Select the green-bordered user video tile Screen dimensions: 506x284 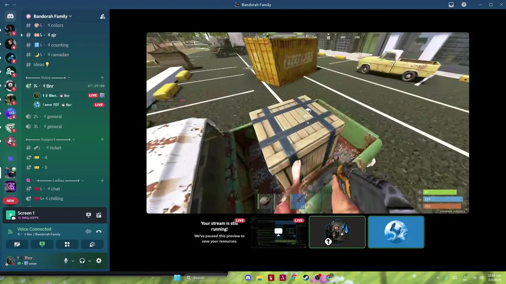pos(337,232)
